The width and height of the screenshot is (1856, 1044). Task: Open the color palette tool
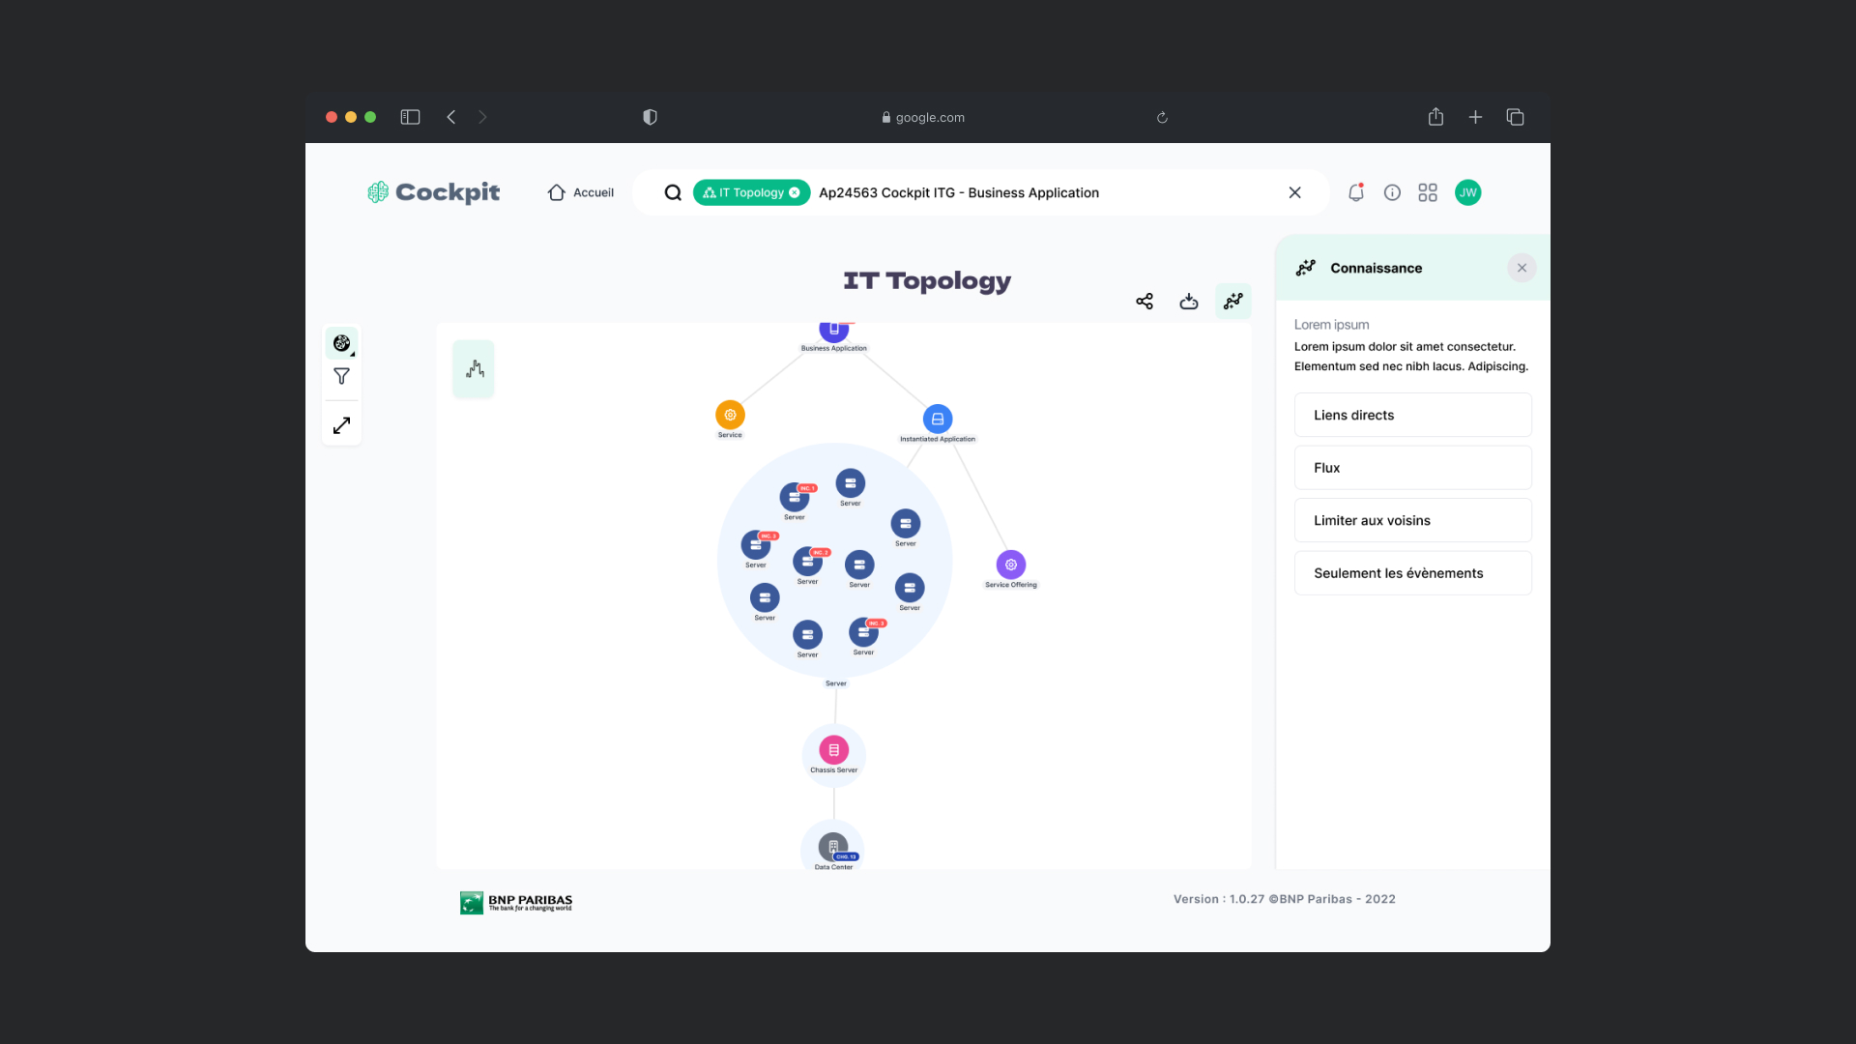point(341,343)
